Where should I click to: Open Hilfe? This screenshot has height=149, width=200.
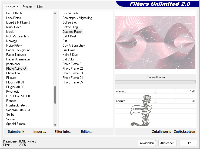[188, 143]
